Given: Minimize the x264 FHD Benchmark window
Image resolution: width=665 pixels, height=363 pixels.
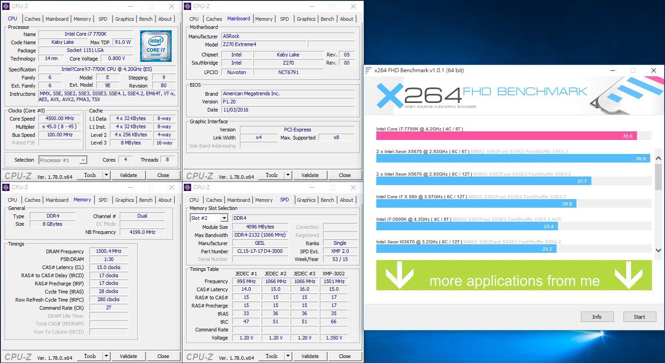Looking at the screenshot, I should tap(612, 70).
